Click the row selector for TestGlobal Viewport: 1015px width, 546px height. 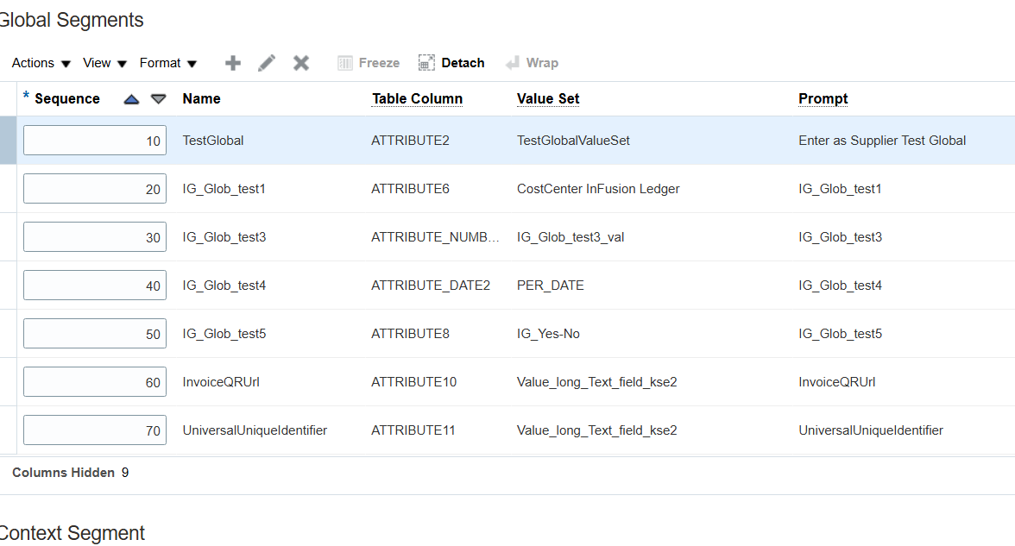click(8, 141)
